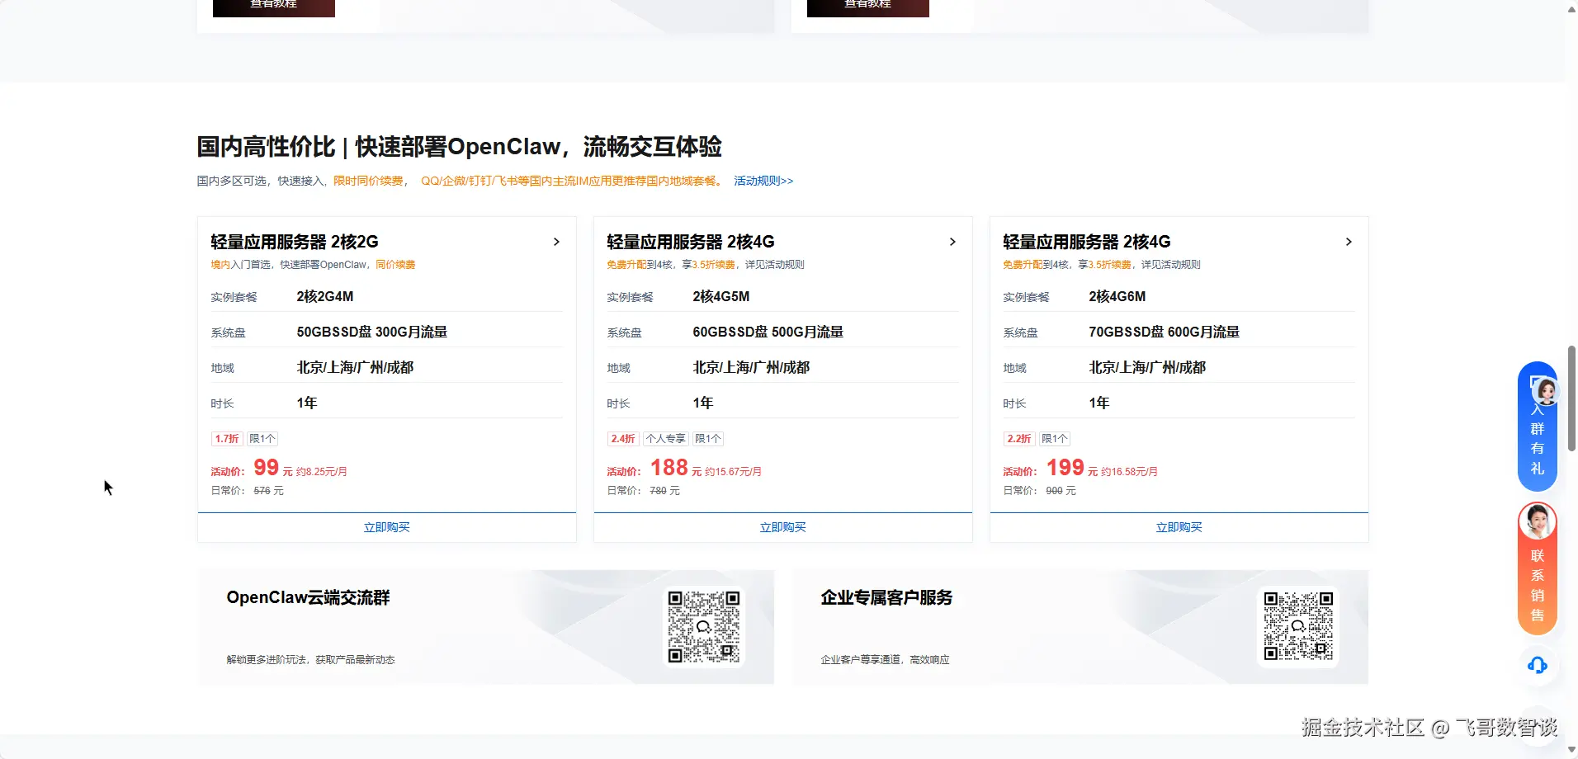This screenshot has height=759, width=1578.
Task: Click the 2.2折 discount tag
Action: (x=1019, y=439)
